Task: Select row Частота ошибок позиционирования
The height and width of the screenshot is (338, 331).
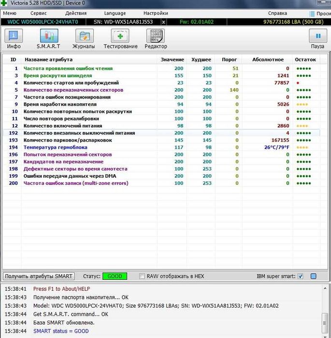Action: click(x=161, y=97)
